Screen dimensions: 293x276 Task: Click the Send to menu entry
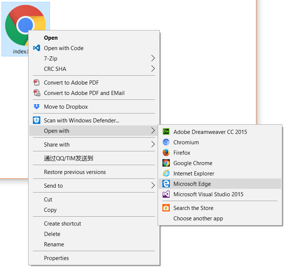(x=94, y=186)
